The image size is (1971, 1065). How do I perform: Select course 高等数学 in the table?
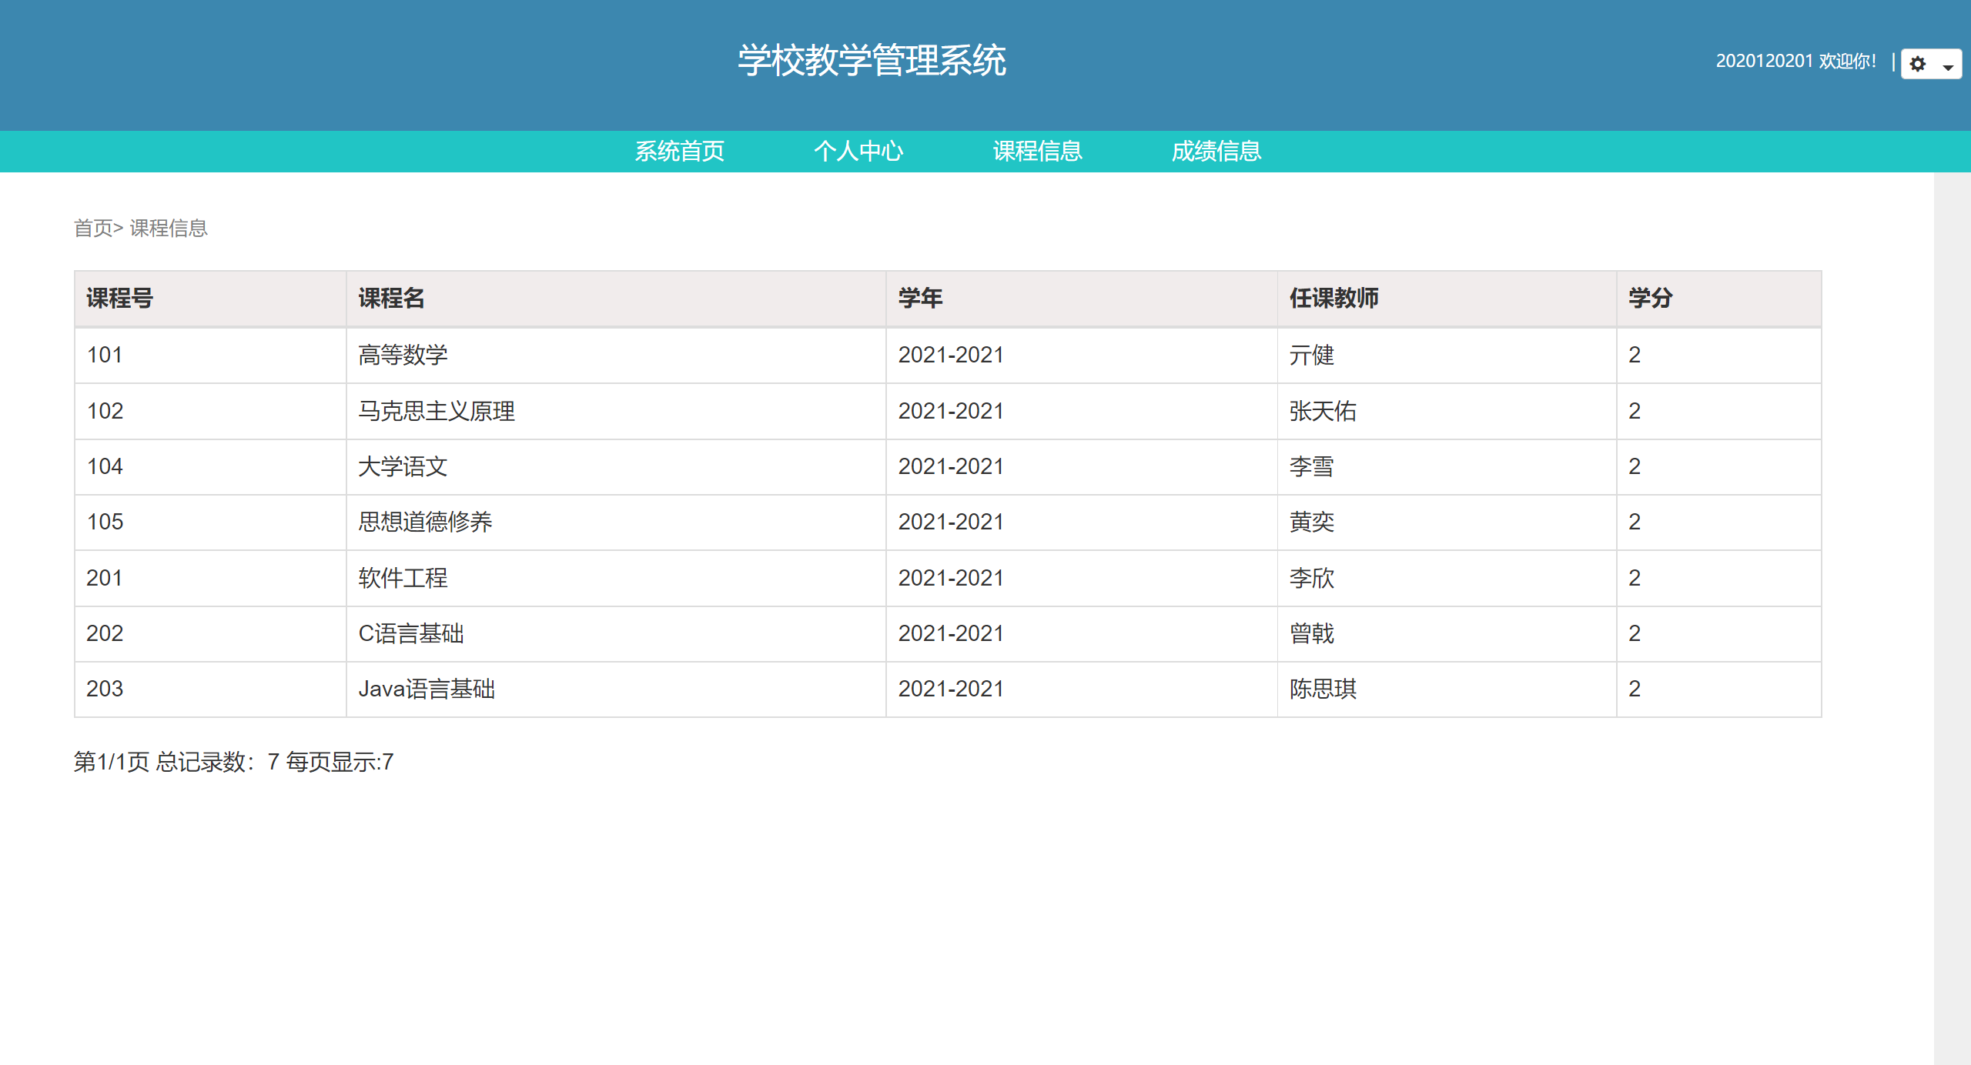point(403,356)
